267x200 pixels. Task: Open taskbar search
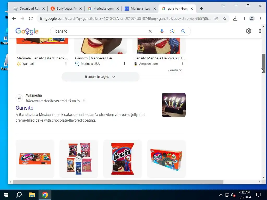(19, 195)
